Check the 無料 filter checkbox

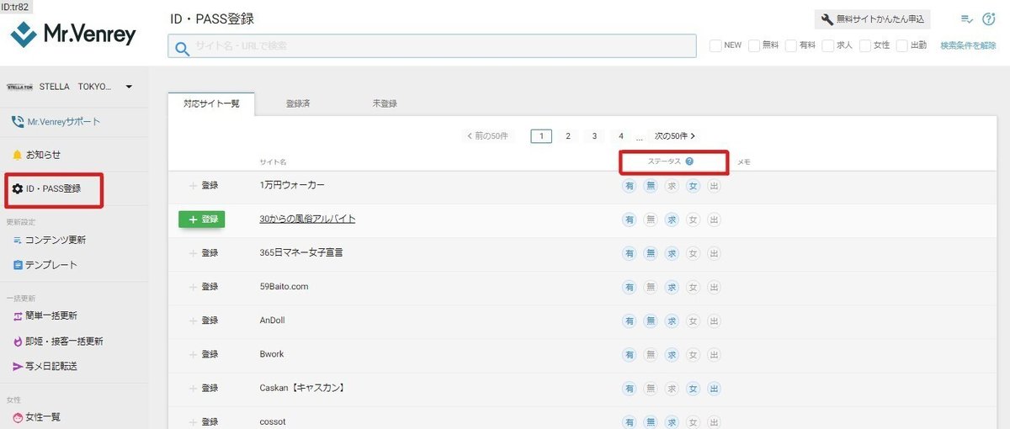click(x=753, y=45)
